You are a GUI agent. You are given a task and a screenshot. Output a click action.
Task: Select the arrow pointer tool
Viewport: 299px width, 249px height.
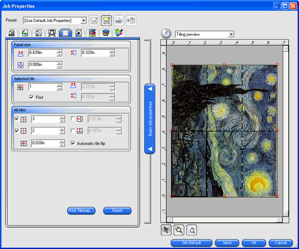click(166, 230)
